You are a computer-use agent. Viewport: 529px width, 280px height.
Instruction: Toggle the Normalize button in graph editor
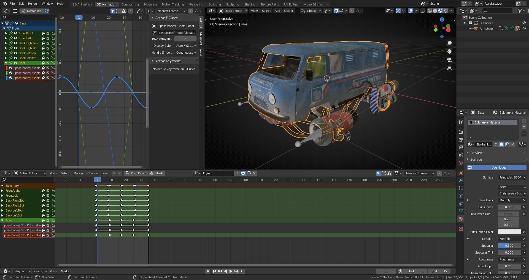click(31, 11)
